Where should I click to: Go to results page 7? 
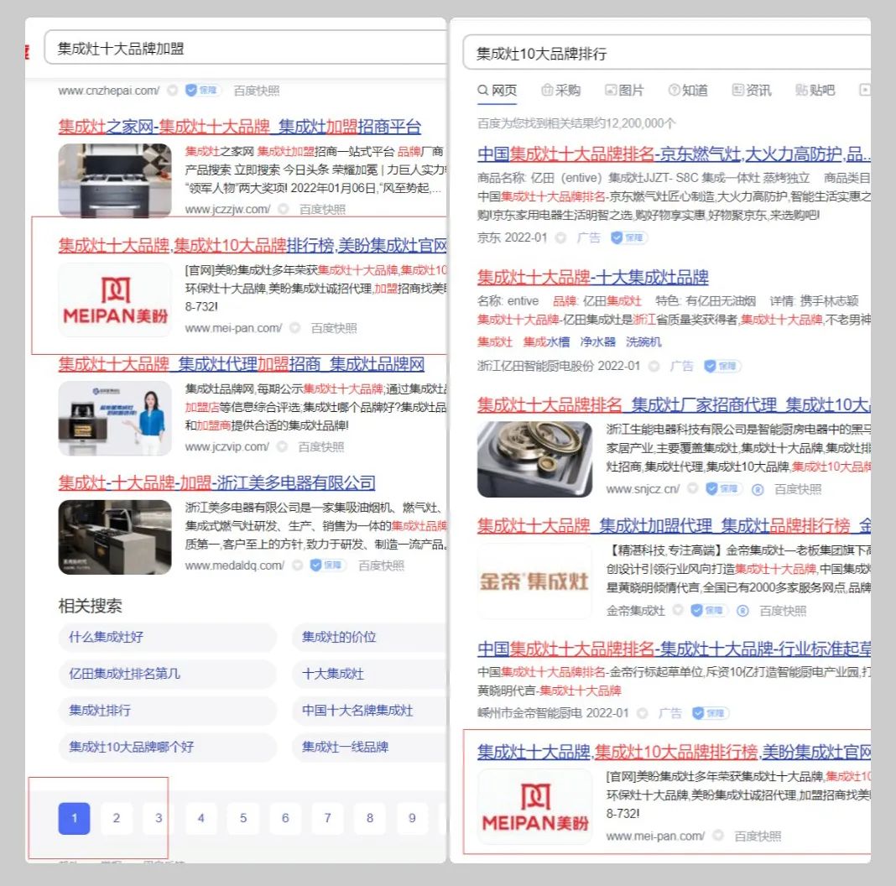(x=328, y=819)
